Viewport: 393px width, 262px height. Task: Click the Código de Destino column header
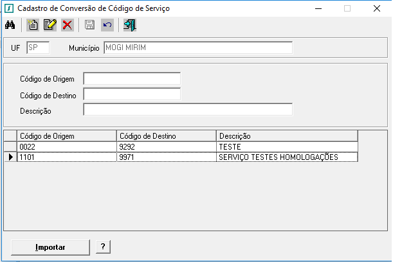pos(167,136)
